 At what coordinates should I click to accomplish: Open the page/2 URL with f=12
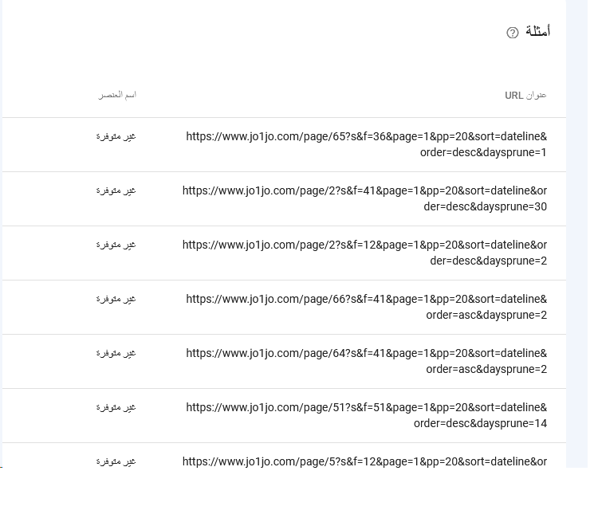[x=364, y=252]
